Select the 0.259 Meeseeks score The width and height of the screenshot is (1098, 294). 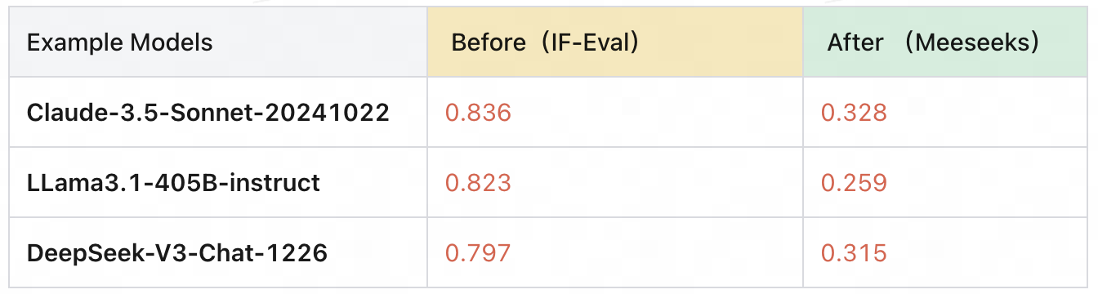[x=854, y=183]
